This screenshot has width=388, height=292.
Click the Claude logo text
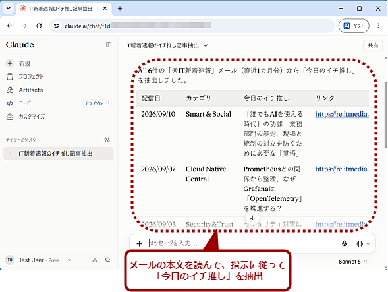20,45
